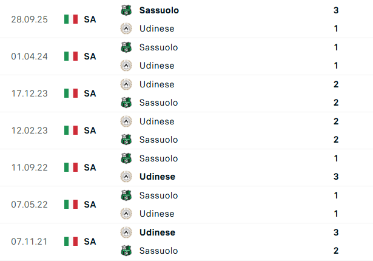The image size is (373, 261).
Task: Click Sassuolo crest in 28.09.25 match
Action: pos(126,10)
